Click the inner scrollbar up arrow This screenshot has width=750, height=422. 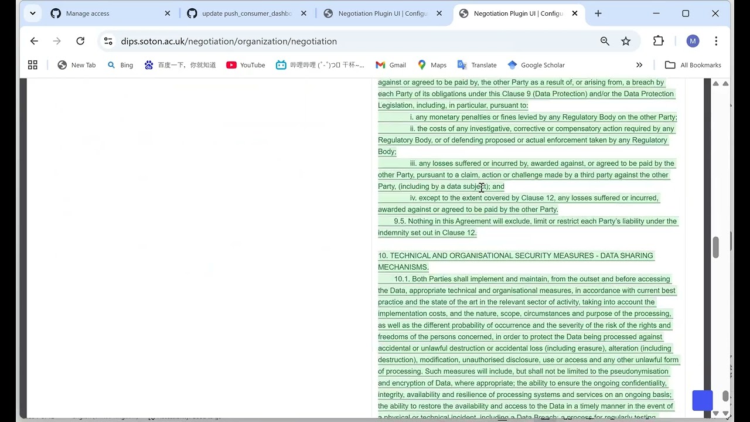715,84
